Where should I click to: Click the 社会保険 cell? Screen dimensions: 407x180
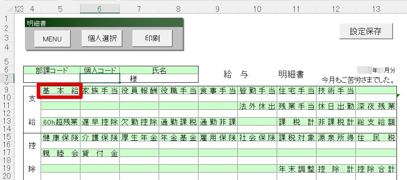click(x=257, y=138)
